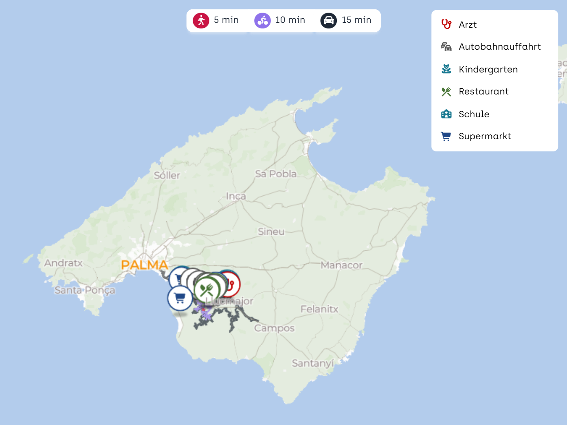Click the walking 5 min icon
The width and height of the screenshot is (567, 425).
coord(201,20)
